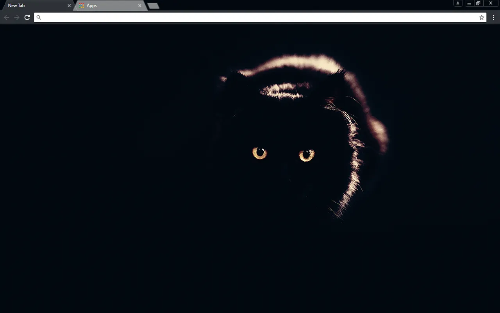Focus the address bar input field
This screenshot has height=313, width=500.
coord(260,18)
